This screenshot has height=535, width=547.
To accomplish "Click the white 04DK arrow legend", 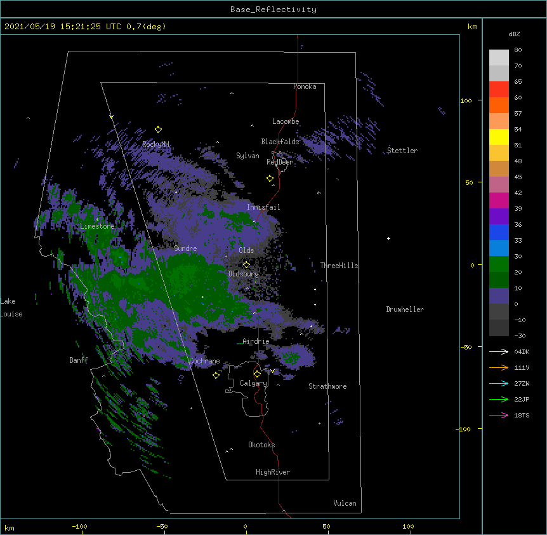I will tap(499, 351).
